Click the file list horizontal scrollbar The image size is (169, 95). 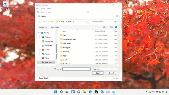click(x=79, y=65)
